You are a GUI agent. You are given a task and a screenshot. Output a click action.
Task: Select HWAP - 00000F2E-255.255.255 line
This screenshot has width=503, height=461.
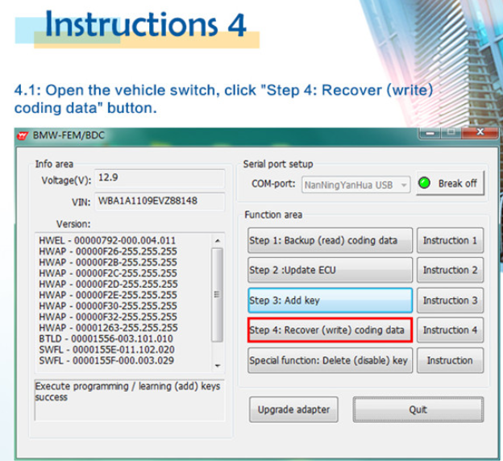(108, 295)
